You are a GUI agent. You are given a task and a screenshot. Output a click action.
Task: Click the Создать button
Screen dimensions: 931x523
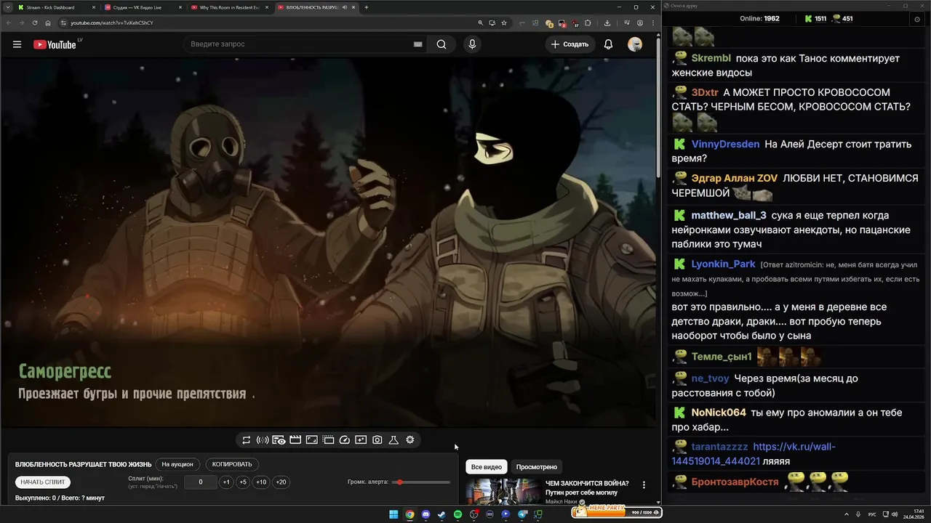click(570, 44)
